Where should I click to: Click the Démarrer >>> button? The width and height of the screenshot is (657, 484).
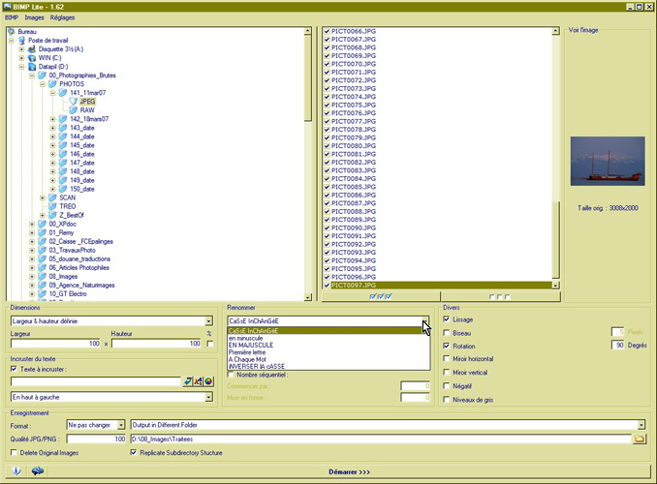(349, 471)
